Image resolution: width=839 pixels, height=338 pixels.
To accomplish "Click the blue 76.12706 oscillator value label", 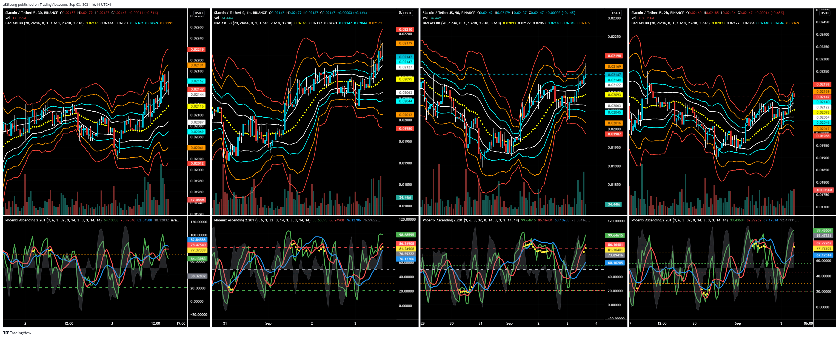I will click(406, 259).
